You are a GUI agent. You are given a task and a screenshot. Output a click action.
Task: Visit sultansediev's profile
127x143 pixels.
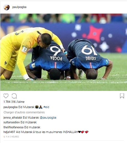tap(12, 122)
